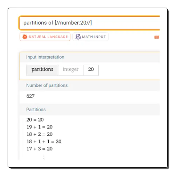Click the '18 + 2 = 20' partition line
This screenshot has width=175, height=175.
coord(40,134)
